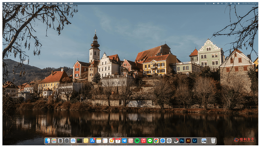Open Finder from the Dock
Image resolution: width=262 pixels, height=148 pixels.
pyautogui.click(x=48, y=141)
